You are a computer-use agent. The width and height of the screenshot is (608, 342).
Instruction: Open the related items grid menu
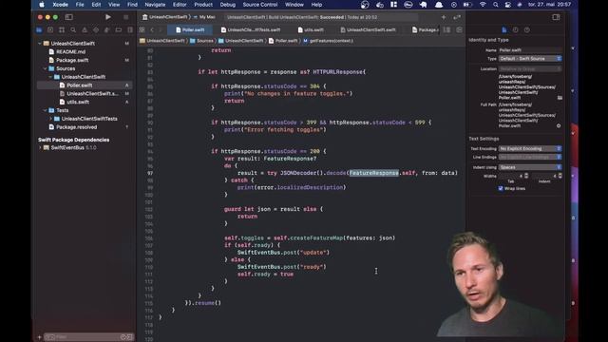(142, 29)
